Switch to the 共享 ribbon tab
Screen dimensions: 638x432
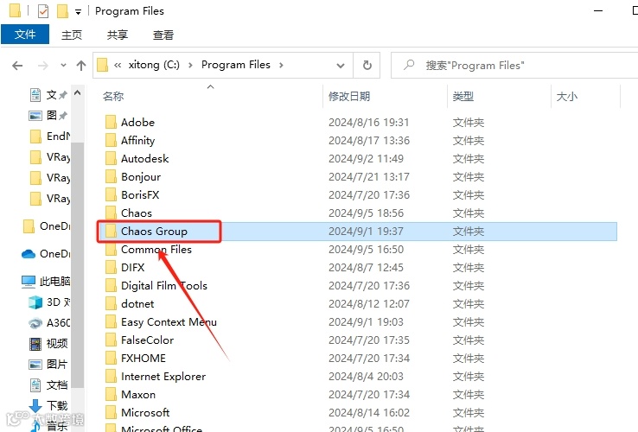[118, 35]
